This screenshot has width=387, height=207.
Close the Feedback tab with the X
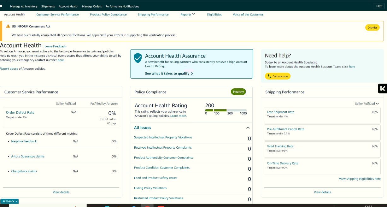[x=16, y=201]
